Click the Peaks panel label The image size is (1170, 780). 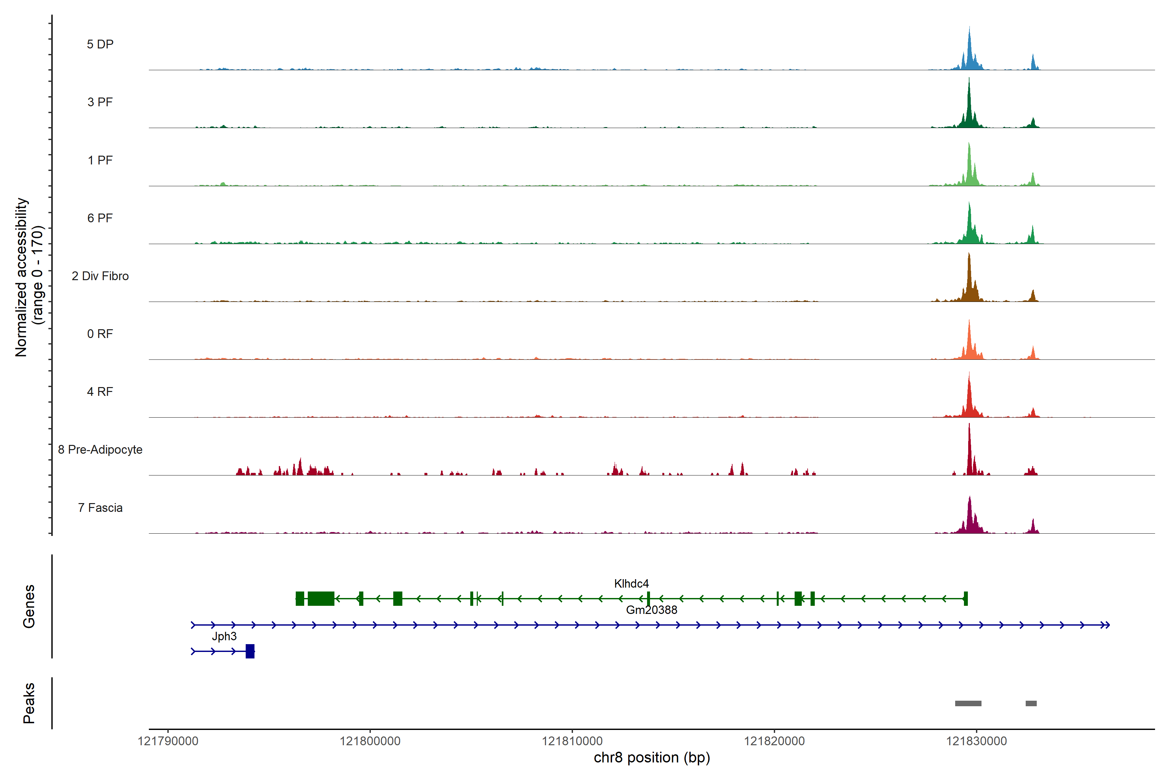click(29, 703)
